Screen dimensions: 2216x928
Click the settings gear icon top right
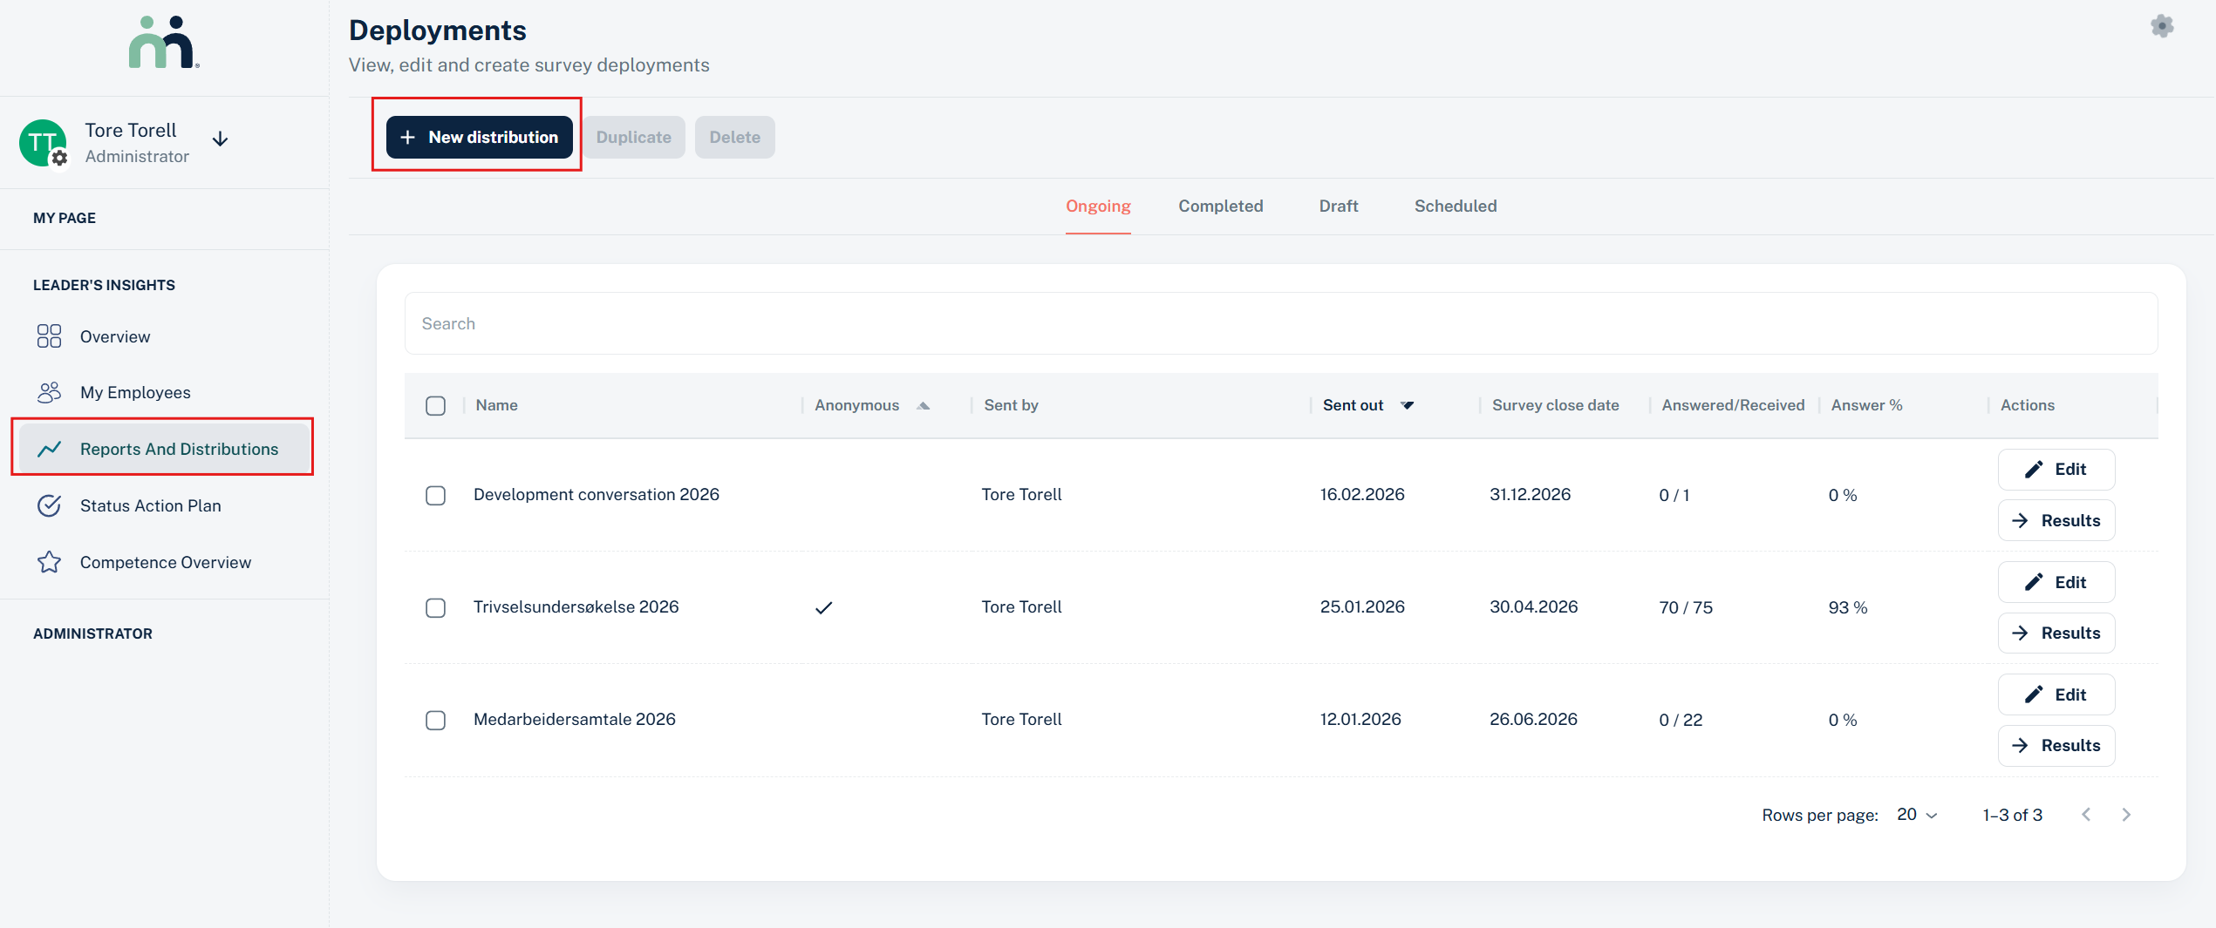coord(2161,26)
